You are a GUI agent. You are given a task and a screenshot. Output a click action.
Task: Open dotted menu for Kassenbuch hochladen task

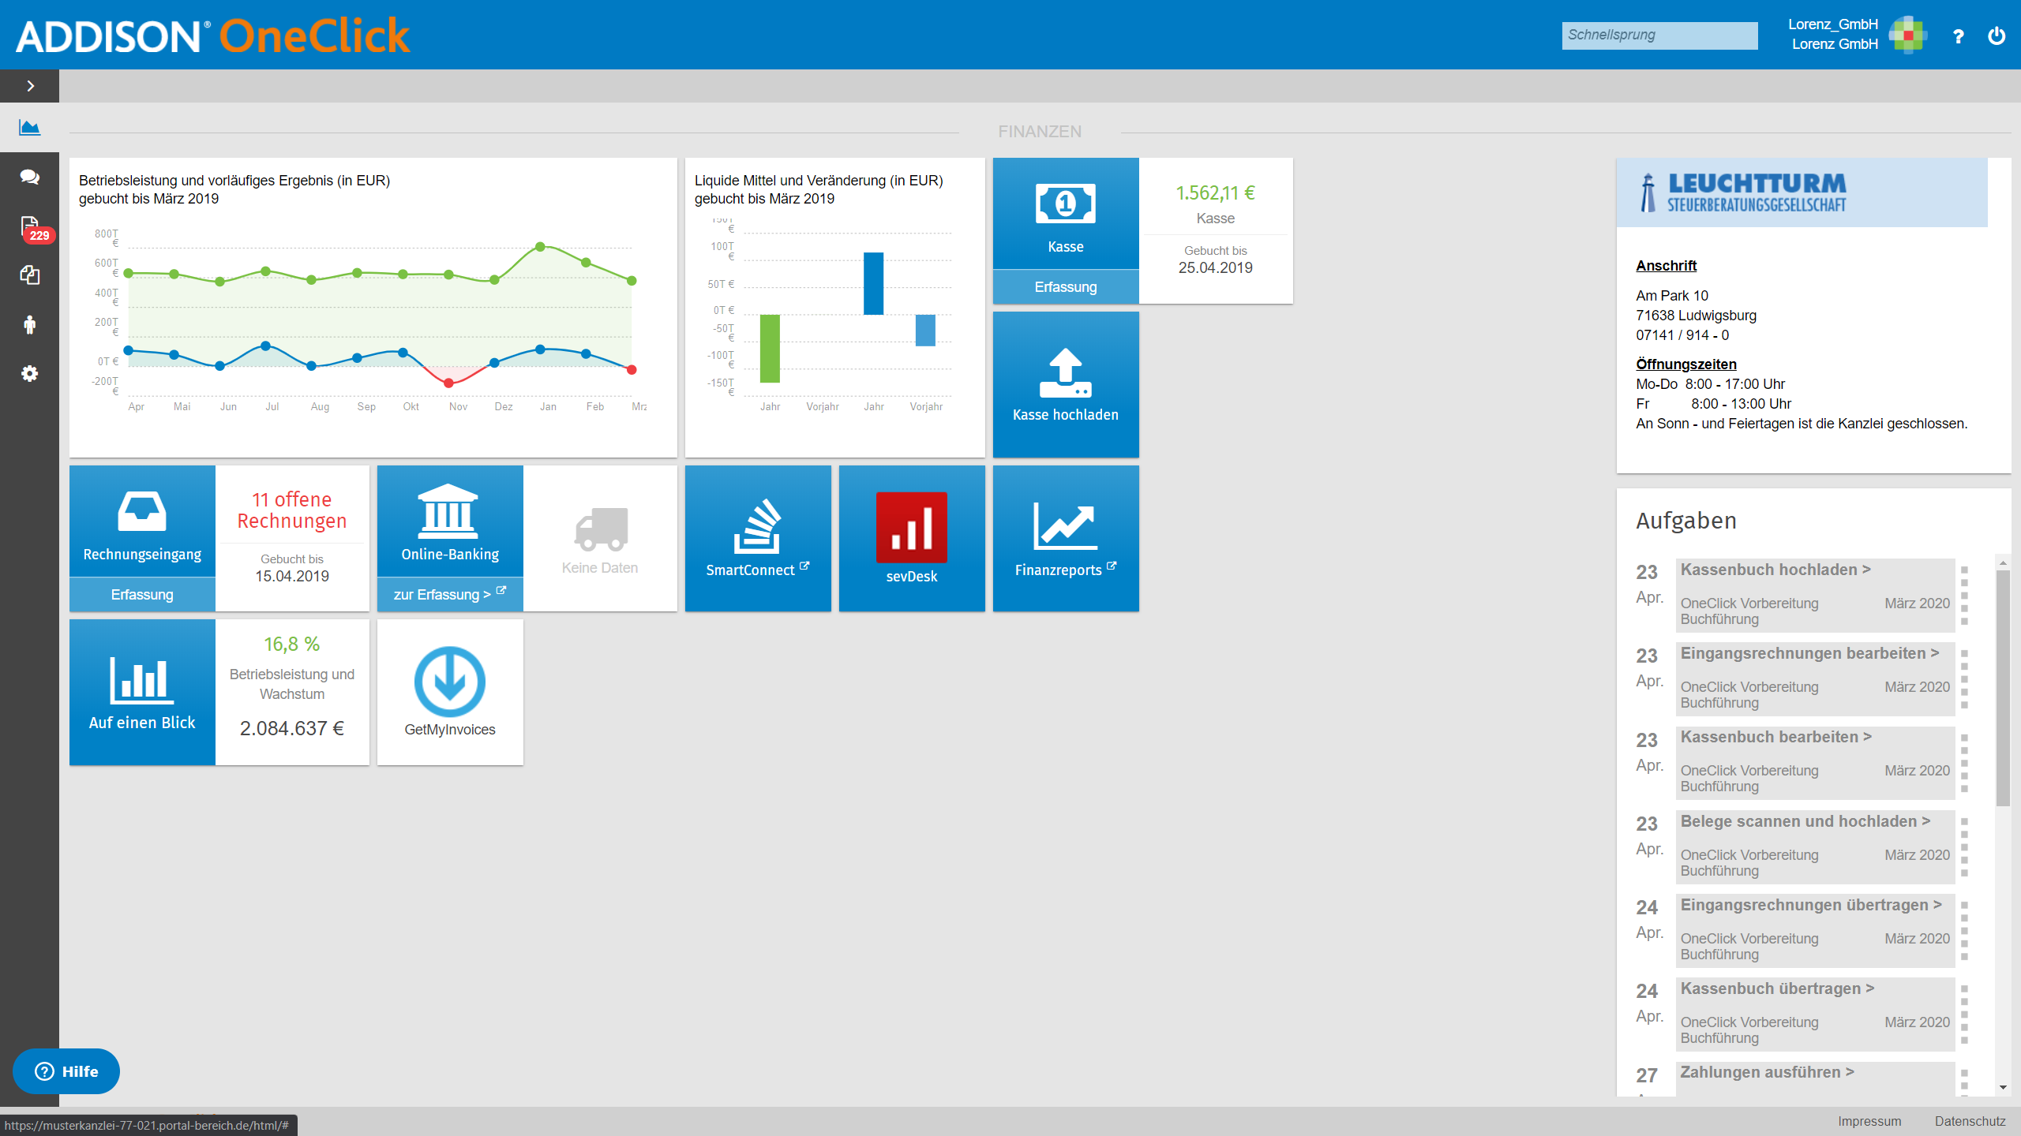(x=1965, y=596)
